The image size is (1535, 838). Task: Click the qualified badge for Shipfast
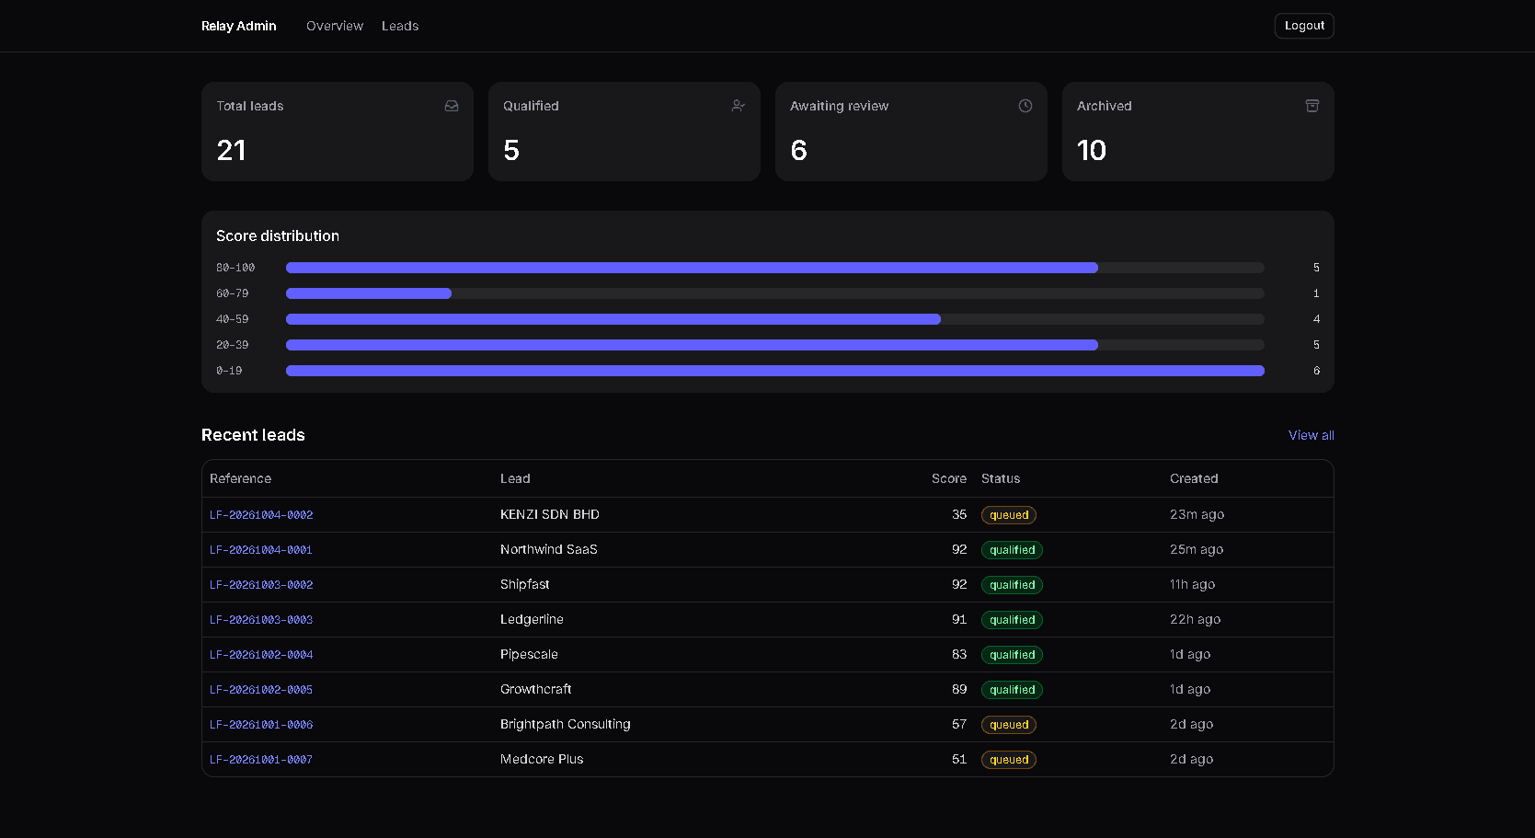[x=1012, y=585]
